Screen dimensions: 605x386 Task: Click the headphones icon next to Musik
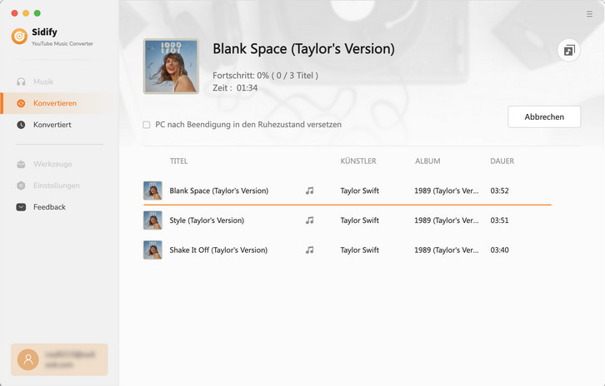[x=21, y=82]
